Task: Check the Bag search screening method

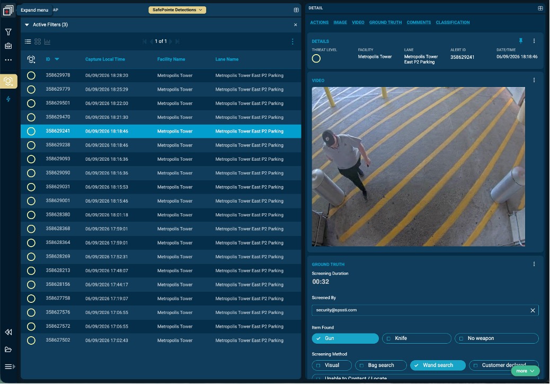Action: [381, 366]
